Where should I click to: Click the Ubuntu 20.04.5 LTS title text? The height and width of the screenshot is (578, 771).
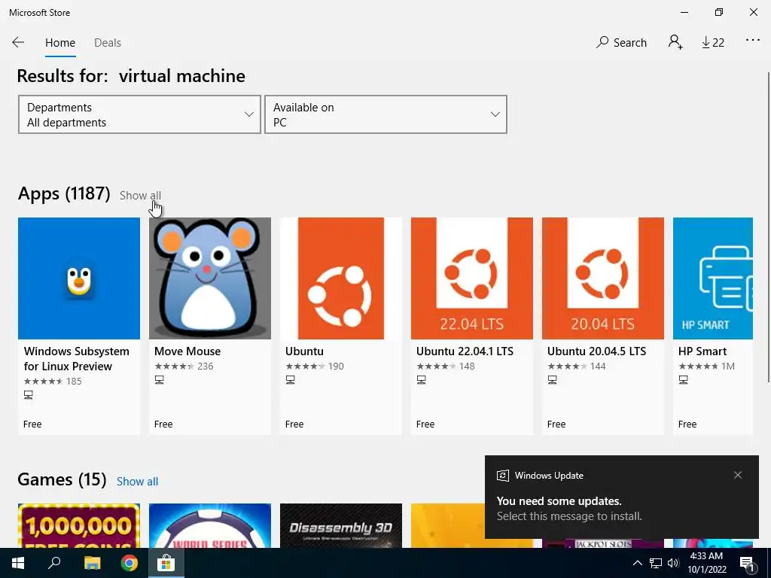[x=596, y=351]
